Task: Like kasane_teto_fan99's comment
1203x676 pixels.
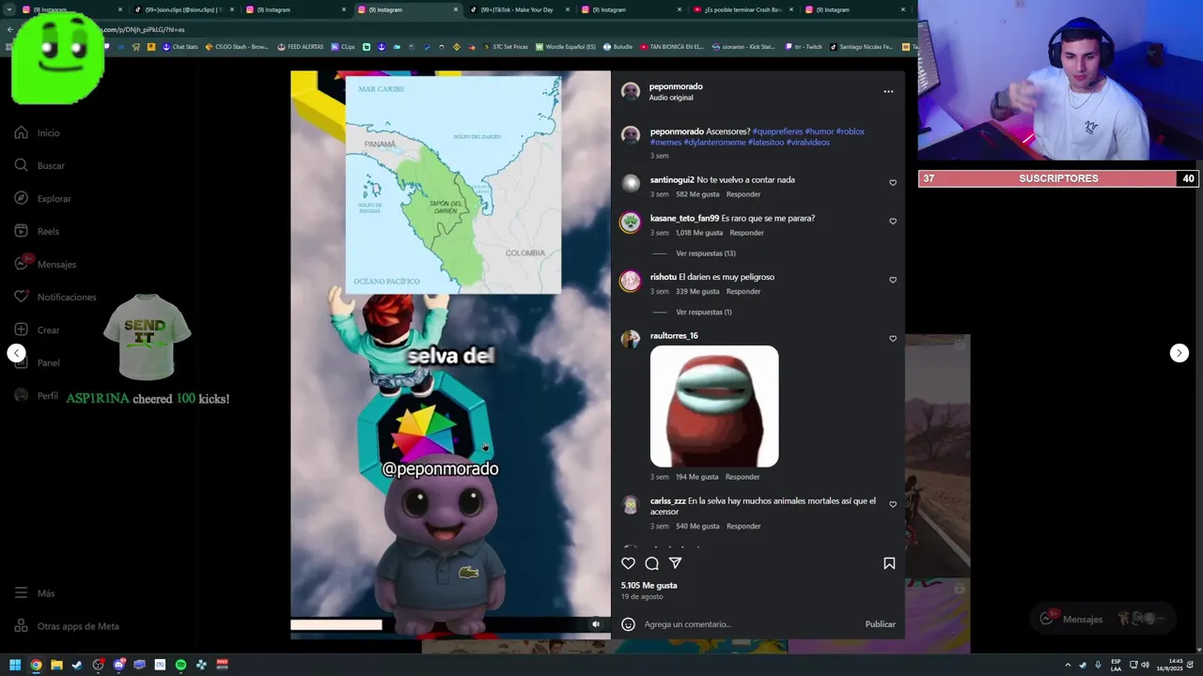Action: point(893,222)
